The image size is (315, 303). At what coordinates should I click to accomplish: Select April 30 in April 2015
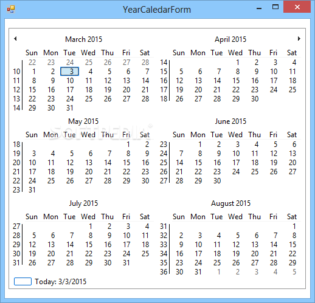[255, 99]
